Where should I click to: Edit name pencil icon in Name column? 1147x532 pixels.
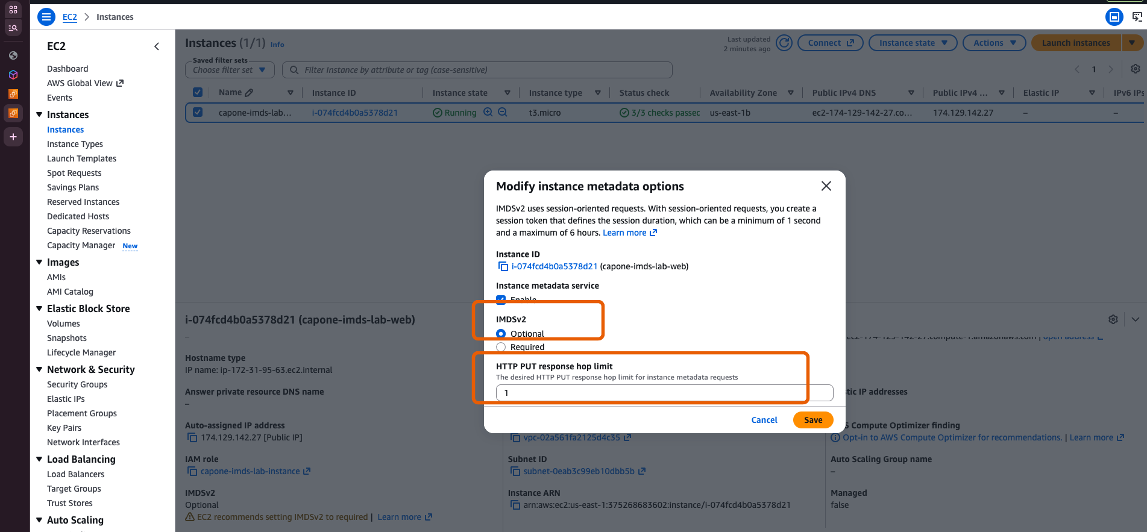(249, 93)
